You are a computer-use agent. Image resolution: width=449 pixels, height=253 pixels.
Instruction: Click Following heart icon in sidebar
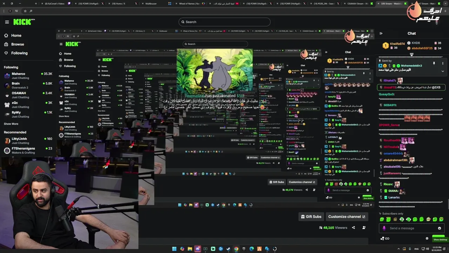(x=6, y=53)
